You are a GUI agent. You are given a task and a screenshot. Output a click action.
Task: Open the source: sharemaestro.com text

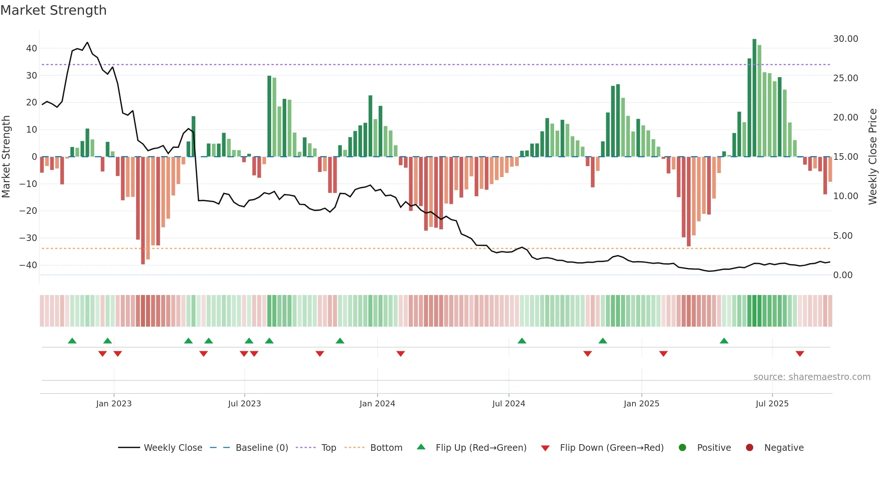pyautogui.click(x=812, y=377)
